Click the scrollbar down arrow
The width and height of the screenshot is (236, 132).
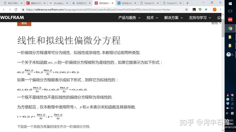[x=223, y=130]
